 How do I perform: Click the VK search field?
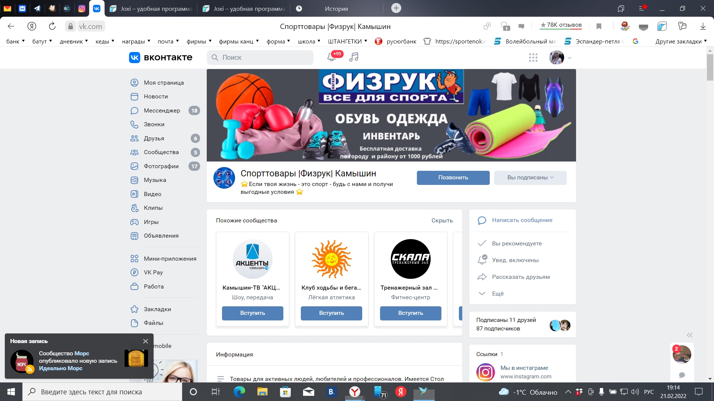(260, 58)
